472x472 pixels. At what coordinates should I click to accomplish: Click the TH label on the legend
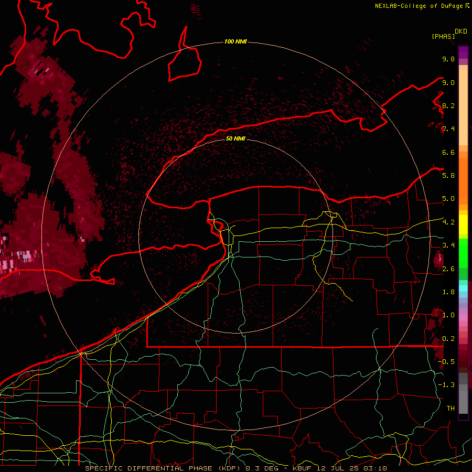tap(450, 408)
